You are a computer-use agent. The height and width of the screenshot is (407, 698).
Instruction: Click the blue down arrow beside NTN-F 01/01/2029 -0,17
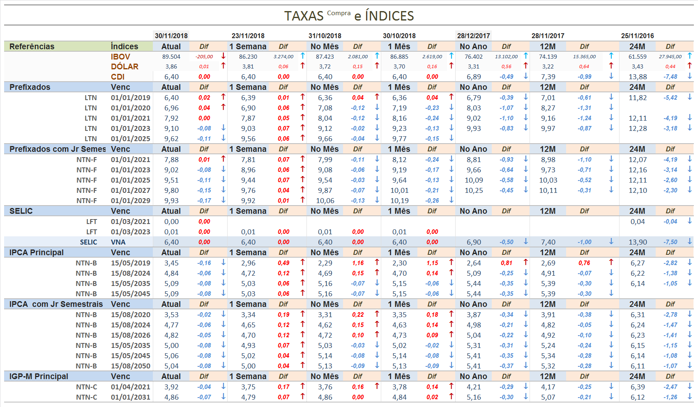223,200
